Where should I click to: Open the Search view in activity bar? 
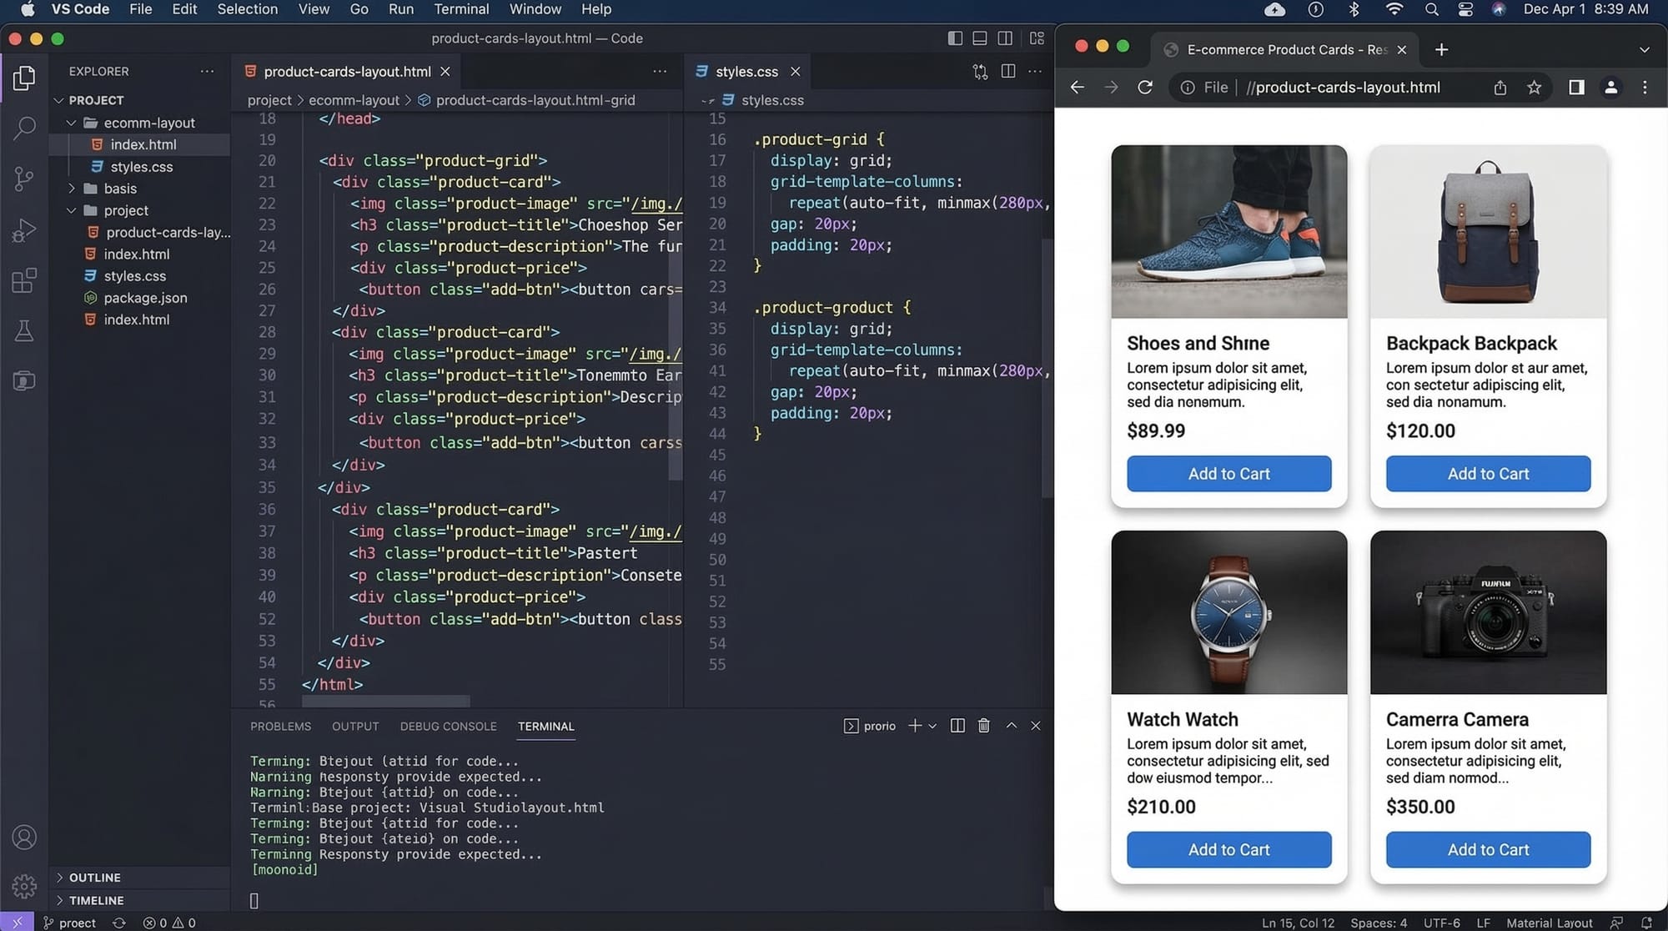click(x=24, y=128)
